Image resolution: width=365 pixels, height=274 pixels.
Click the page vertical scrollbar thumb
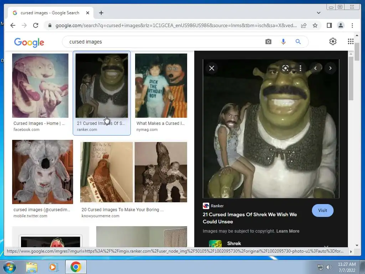[x=357, y=52]
